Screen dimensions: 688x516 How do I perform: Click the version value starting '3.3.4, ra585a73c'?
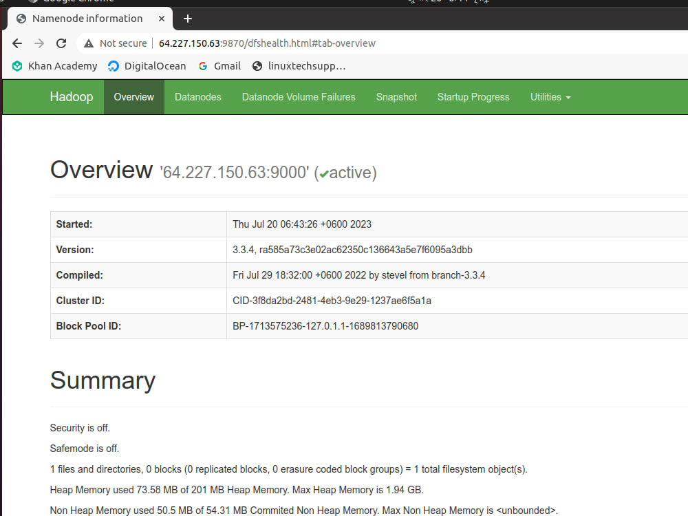[352, 250]
